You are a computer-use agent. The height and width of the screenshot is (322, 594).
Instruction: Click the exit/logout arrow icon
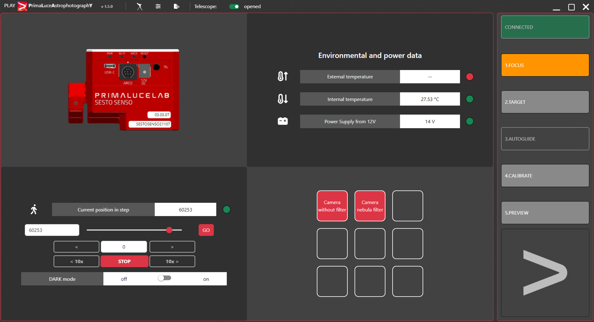pos(177,7)
